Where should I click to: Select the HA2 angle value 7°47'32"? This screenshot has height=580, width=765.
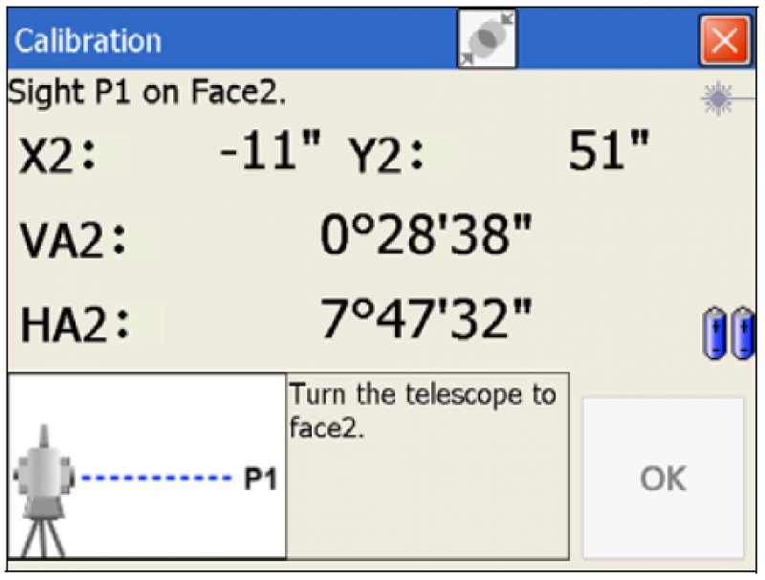(426, 320)
